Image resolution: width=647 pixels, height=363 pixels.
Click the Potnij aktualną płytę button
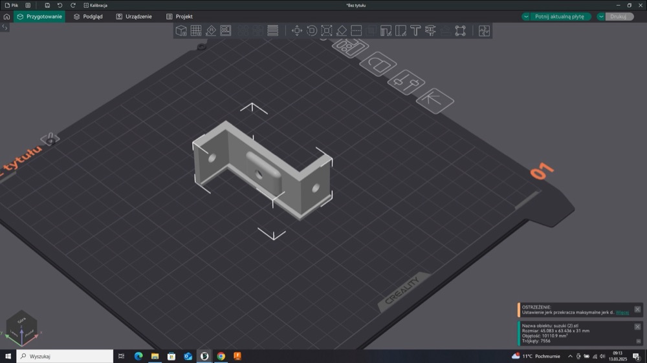tap(559, 17)
